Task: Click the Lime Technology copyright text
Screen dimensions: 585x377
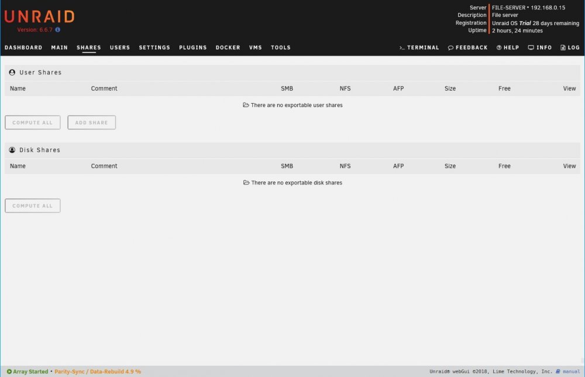Action: pos(491,371)
